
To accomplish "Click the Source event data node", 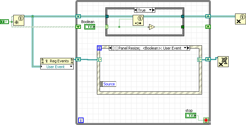I will click(108, 84).
